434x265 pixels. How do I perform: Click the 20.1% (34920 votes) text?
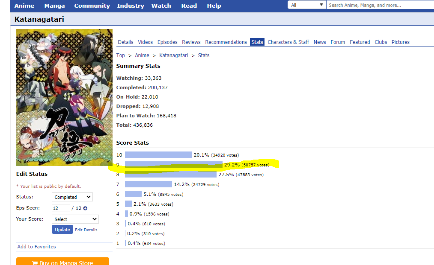coord(216,155)
